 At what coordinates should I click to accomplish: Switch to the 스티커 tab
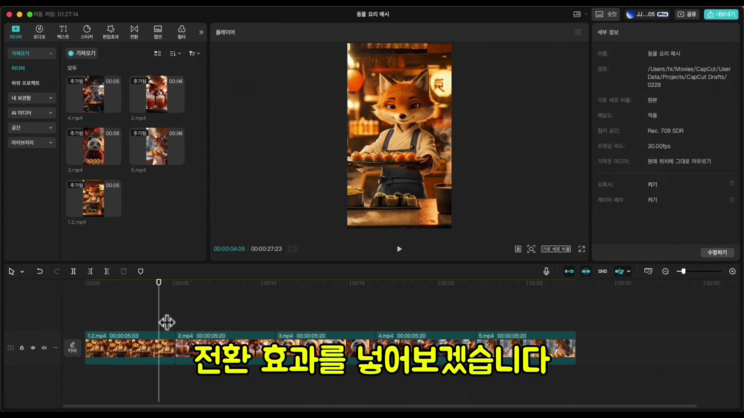pos(87,32)
